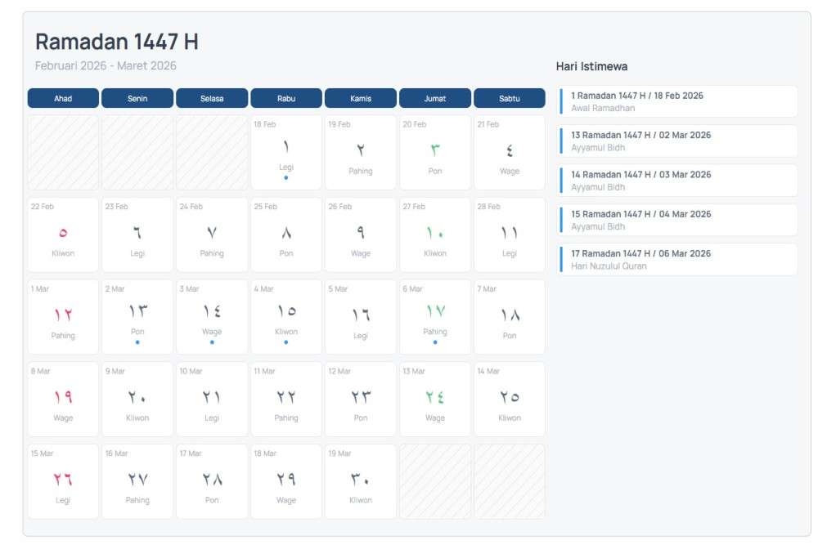Image resolution: width=818 pixels, height=545 pixels.
Task: Click the event dot on 3 Mar Wage
Action: 212,342
